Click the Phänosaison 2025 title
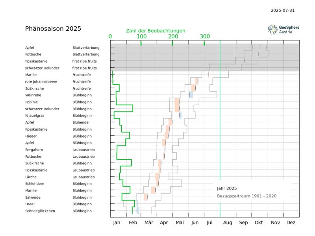This screenshot has height=236, width=315. point(53,29)
